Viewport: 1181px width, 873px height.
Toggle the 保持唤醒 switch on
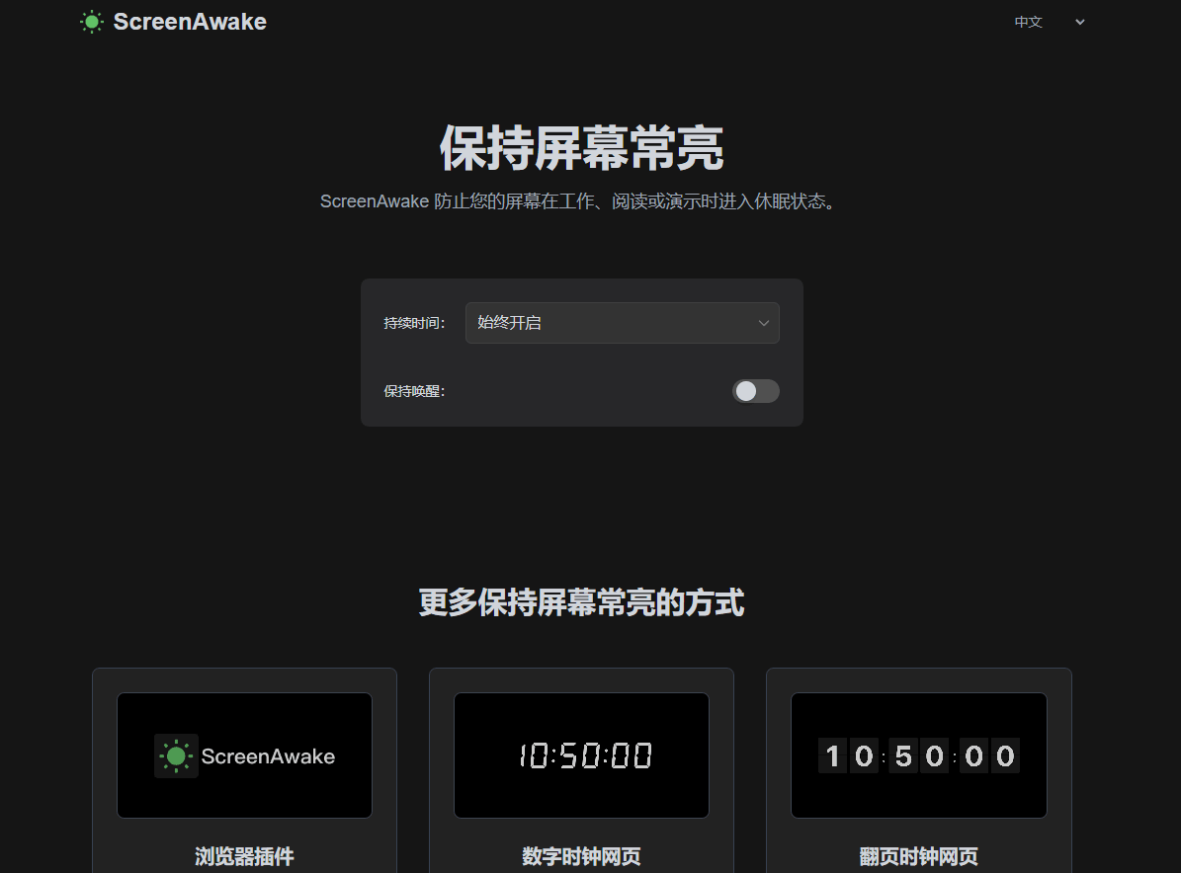755,391
